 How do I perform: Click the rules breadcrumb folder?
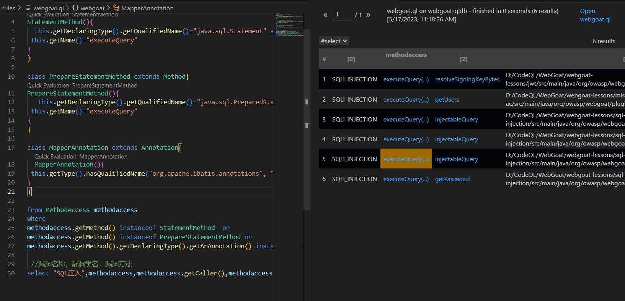tap(8, 8)
